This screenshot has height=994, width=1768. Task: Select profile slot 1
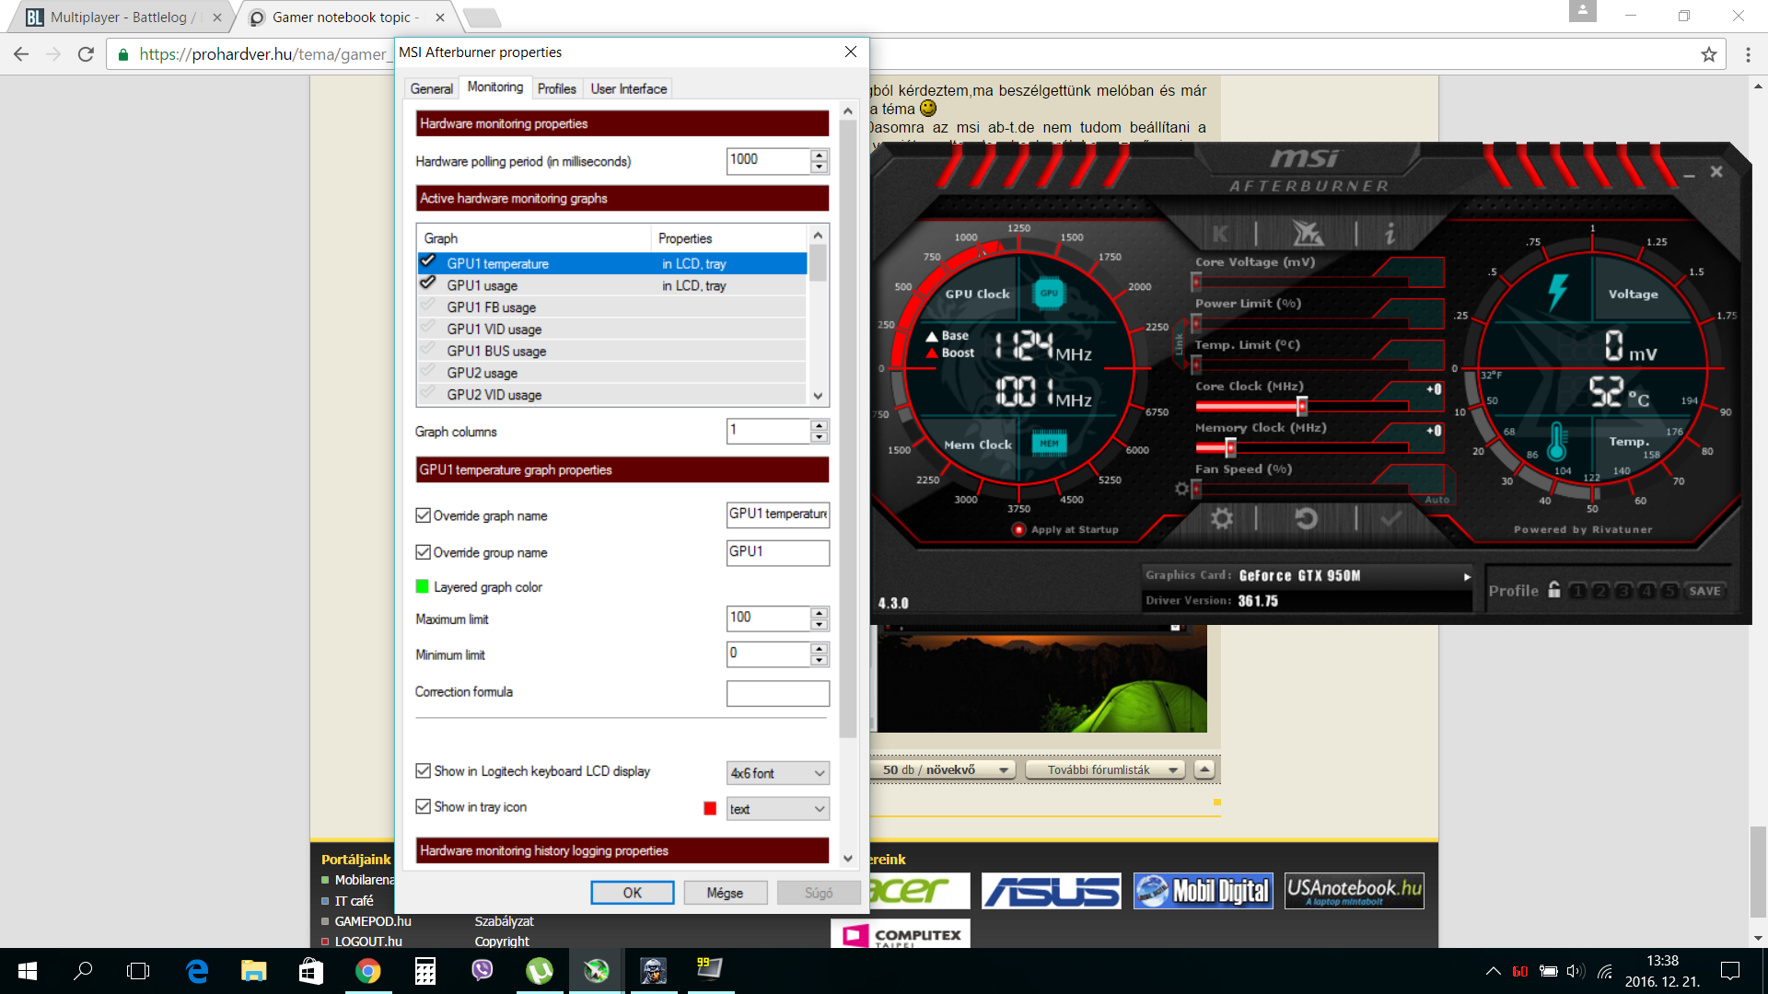pyautogui.click(x=1577, y=591)
